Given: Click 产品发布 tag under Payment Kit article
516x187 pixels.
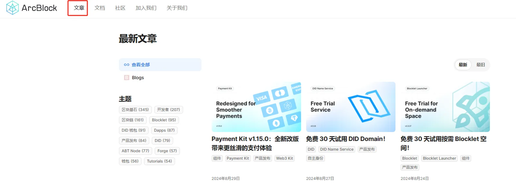Looking at the screenshot, I should coord(263,158).
